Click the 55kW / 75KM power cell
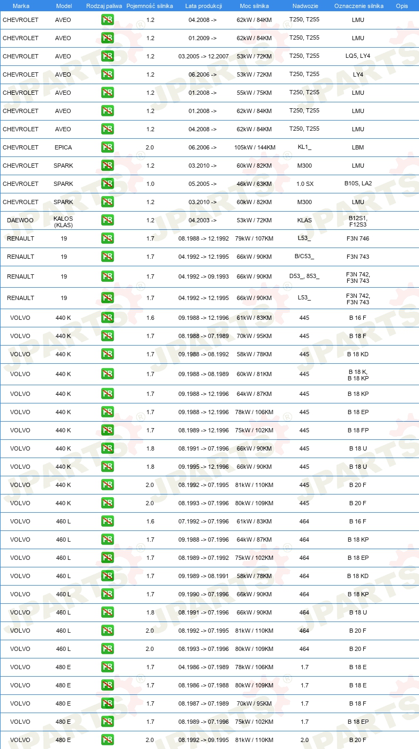419x749 pixels. point(255,93)
